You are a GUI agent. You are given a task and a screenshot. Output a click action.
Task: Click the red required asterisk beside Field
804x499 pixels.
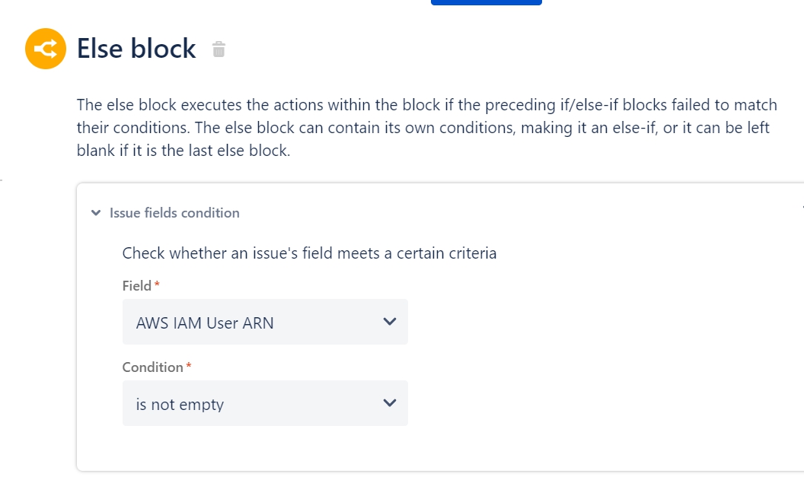click(x=157, y=284)
